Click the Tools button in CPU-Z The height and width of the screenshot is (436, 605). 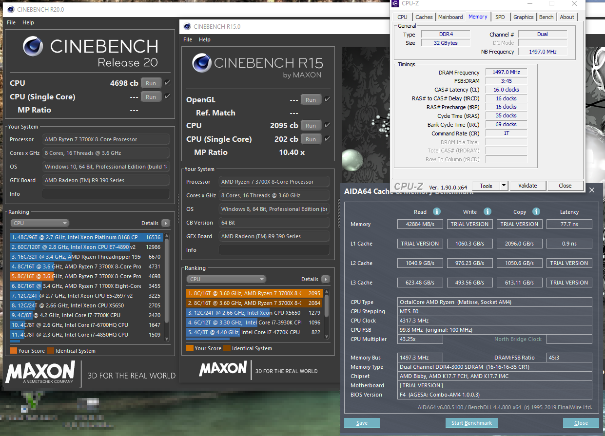point(486,186)
